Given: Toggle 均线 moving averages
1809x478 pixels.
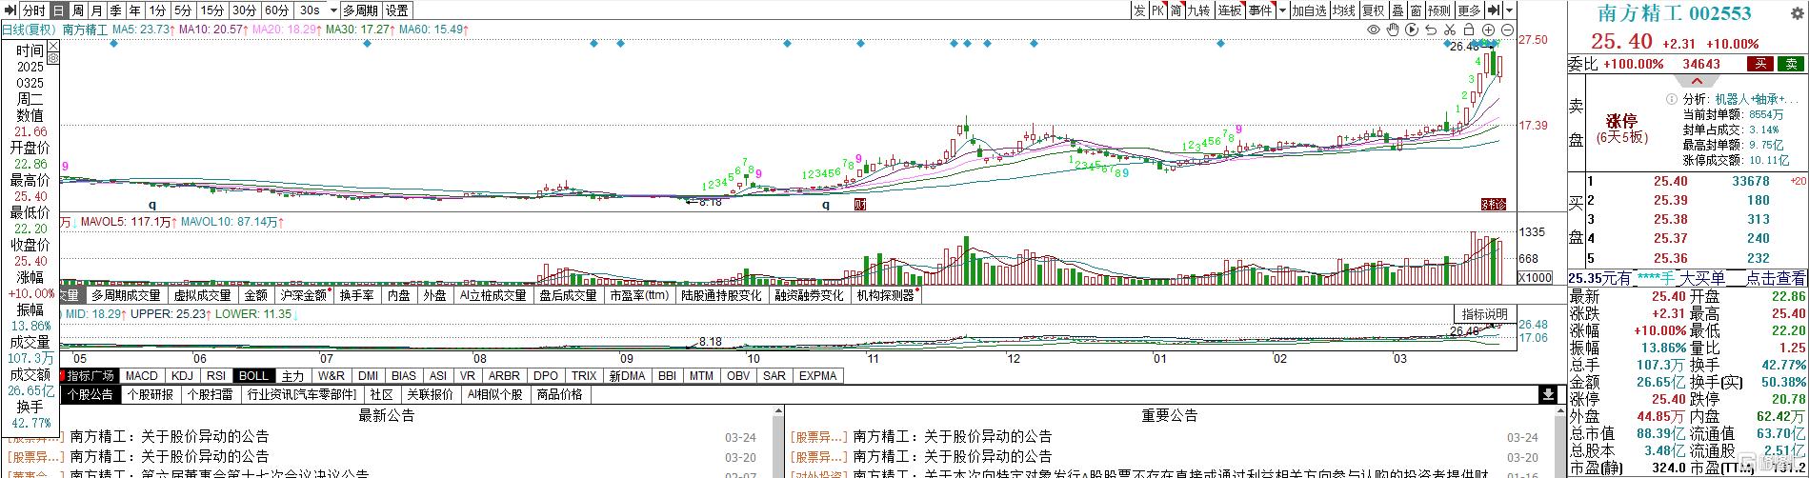Looking at the screenshot, I should pyautogui.click(x=1345, y=10).
